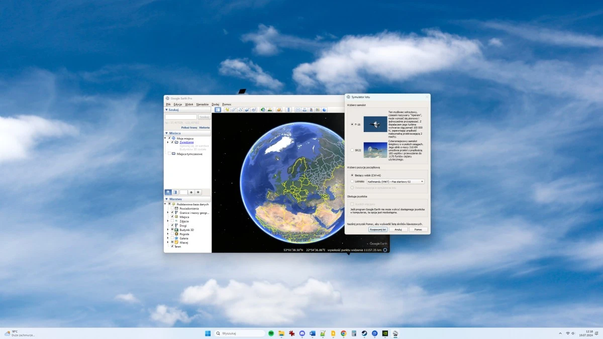Viewport: 603px width, 339px height.
Task: Click the print icon in toolbar
Action: click(304, 109)
